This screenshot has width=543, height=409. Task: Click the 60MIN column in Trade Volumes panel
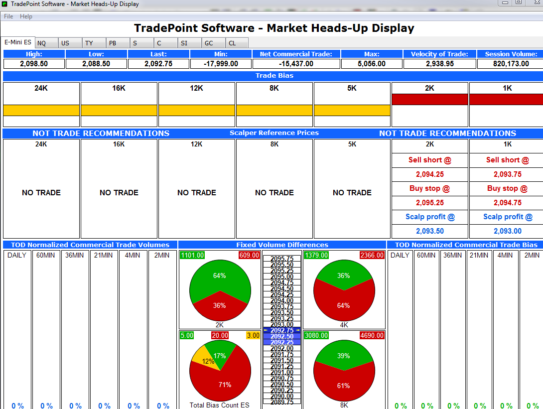point(46,329)
